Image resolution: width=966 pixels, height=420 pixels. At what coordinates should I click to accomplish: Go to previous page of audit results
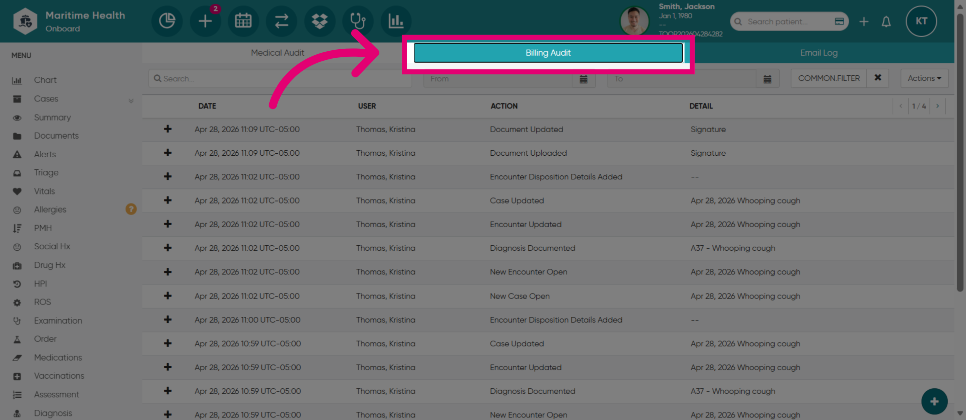[x=901, y=106]
